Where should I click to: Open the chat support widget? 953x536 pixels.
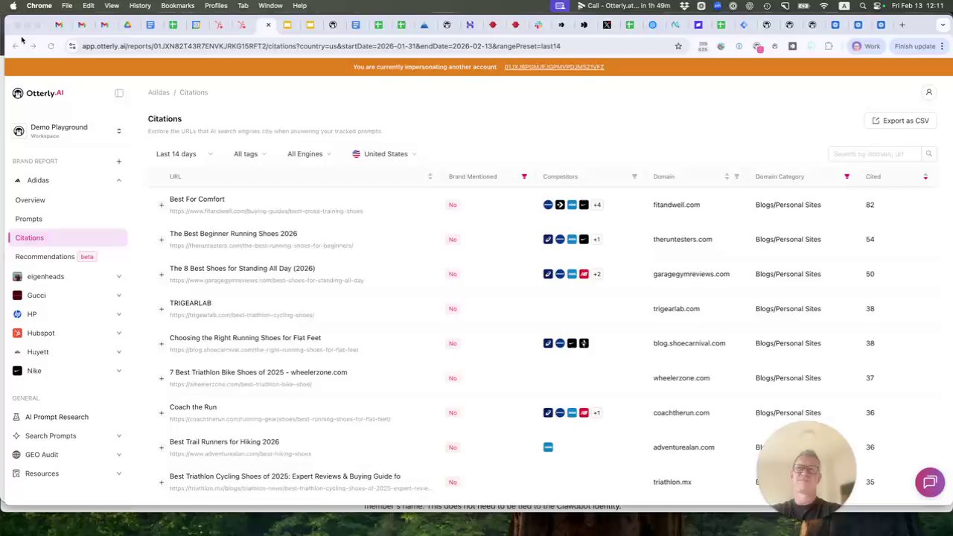(929, 482)
